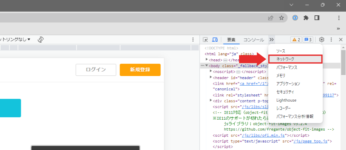The width and height of the screenshot is (346, 150).
Task: Open the Chrome three-dot menu
Action: [x=339, y=18]
